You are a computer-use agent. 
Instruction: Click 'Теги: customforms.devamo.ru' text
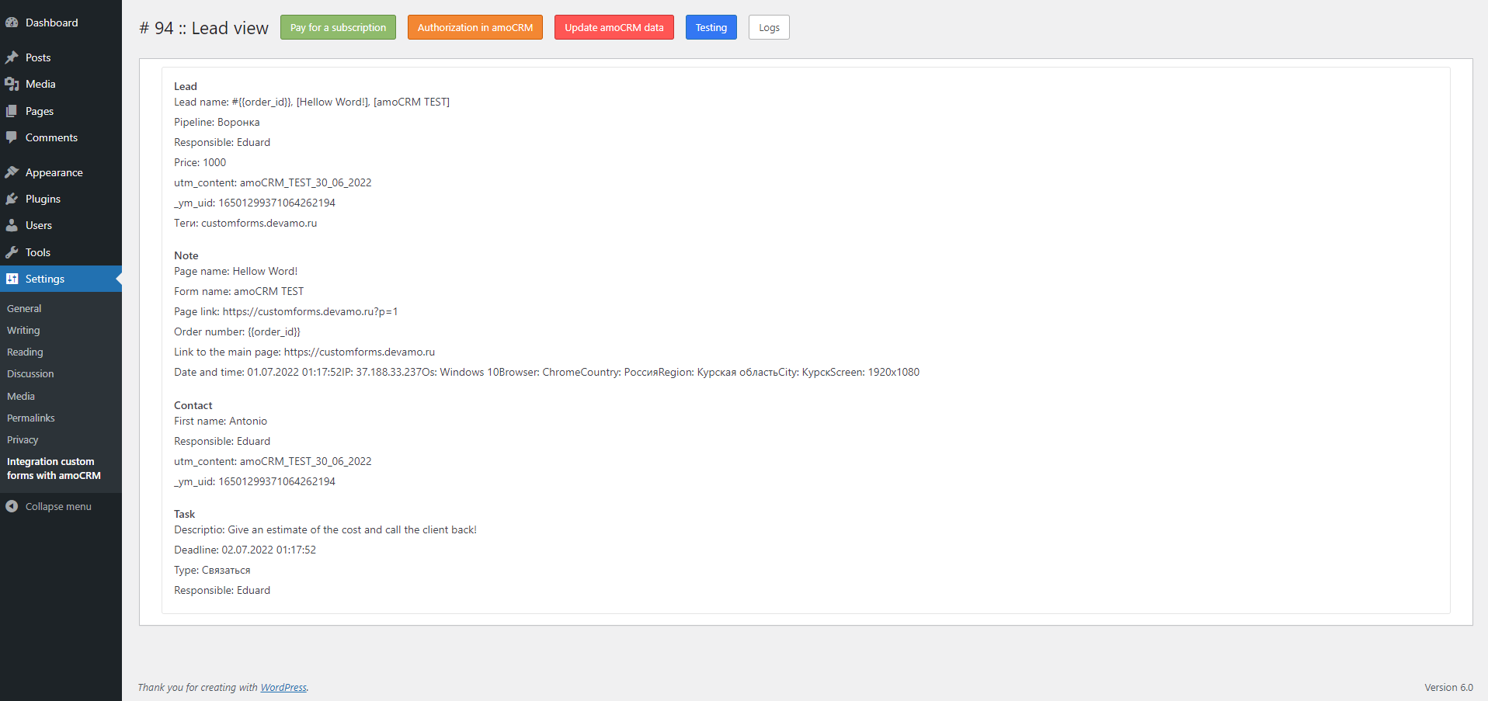tap(245, 223)
